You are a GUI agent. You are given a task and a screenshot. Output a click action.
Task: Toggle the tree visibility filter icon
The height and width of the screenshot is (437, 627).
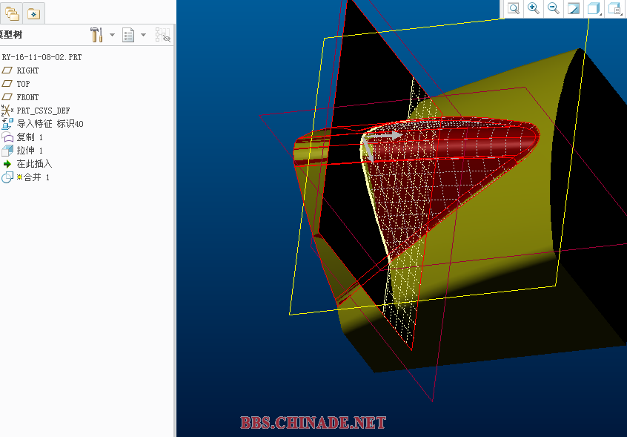point(163,35)
